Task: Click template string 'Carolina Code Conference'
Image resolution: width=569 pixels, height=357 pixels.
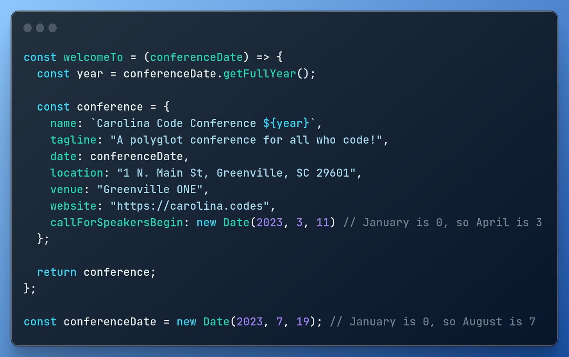Action: click(176, 123)
